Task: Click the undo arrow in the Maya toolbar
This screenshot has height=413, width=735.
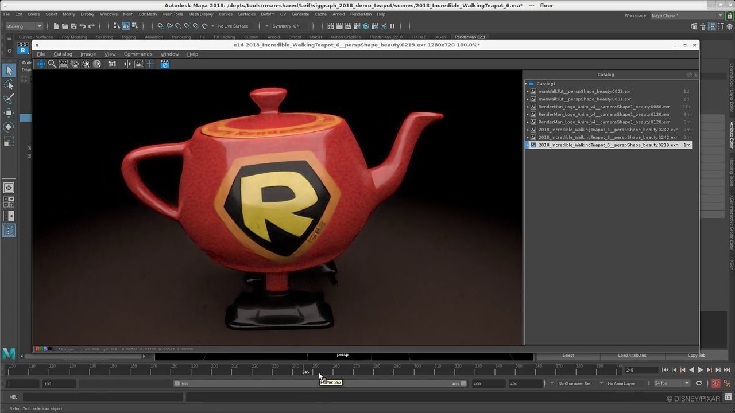Action: (x=83, y=26)
